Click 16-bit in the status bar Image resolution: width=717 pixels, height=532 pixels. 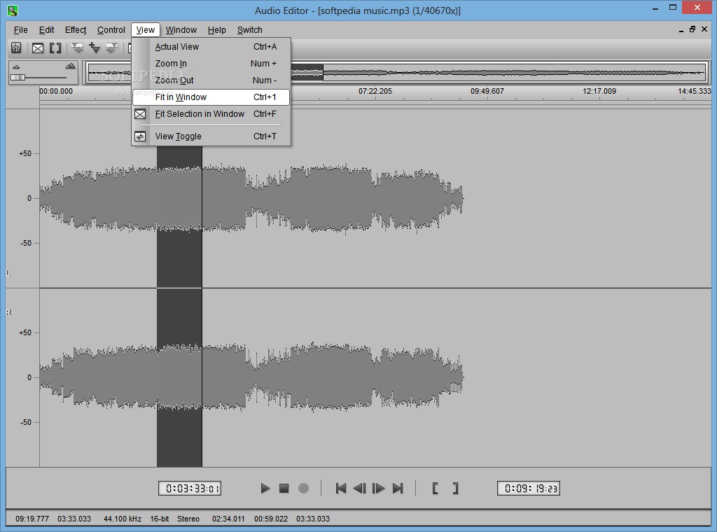(159, 519)
